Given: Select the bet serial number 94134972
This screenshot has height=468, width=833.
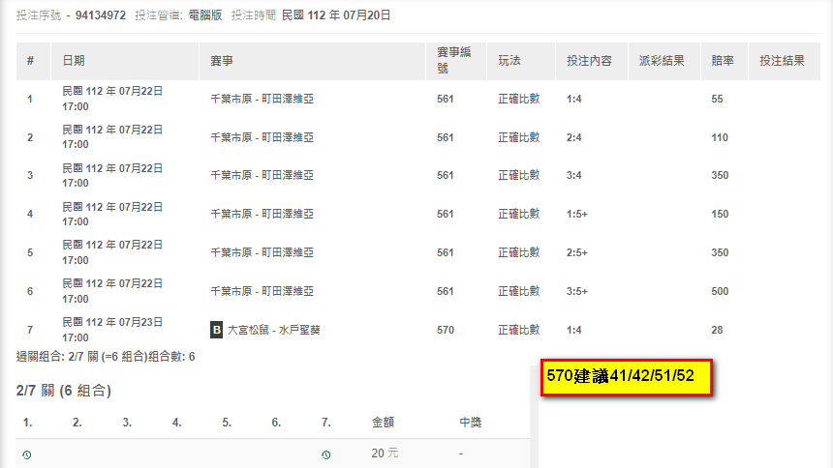Looking at the screenshot, I should pyautogui.click(x=101, y=15).
